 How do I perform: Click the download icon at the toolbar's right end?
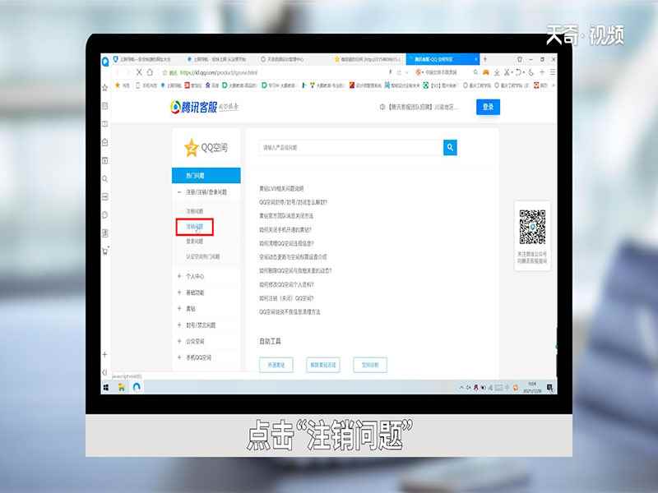(497, 71)
